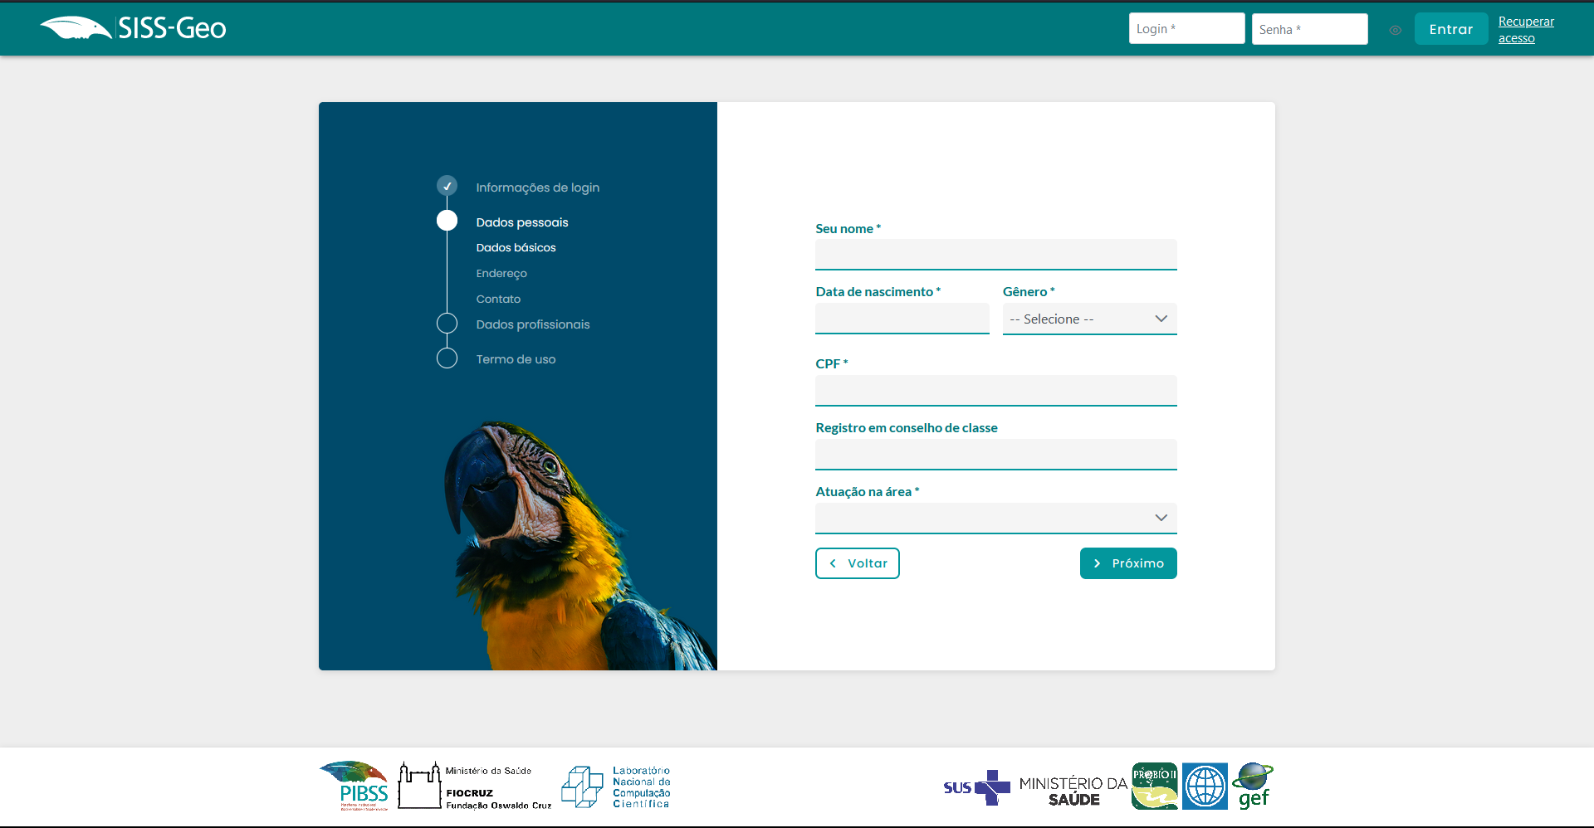This screenshot has height=828, width=1594.
Task: Click the GEF logo in footer
Action: coord(1253,786)
